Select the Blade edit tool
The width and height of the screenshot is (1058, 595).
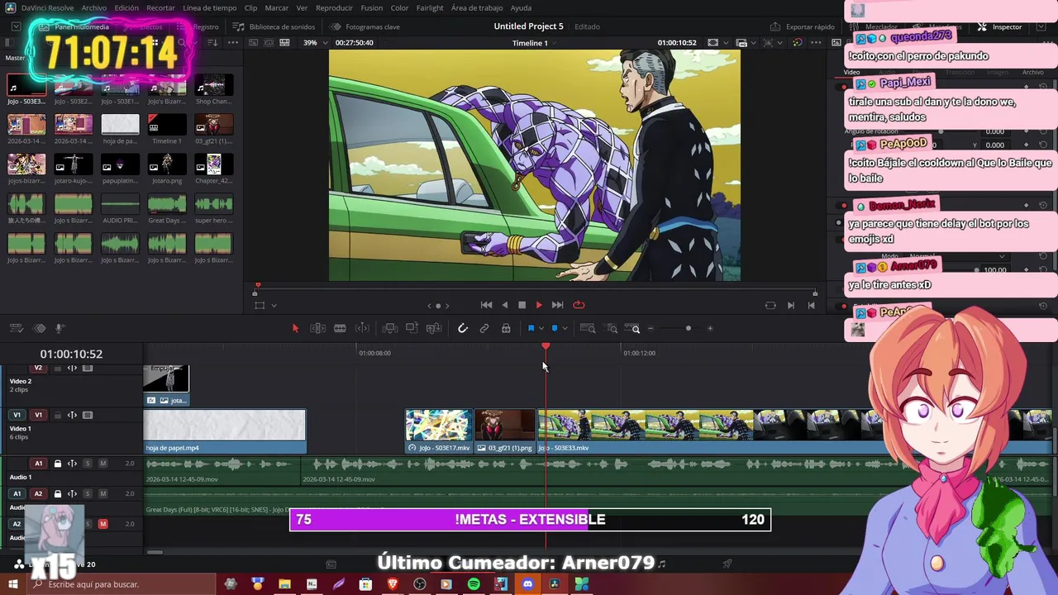pos(362,328)
